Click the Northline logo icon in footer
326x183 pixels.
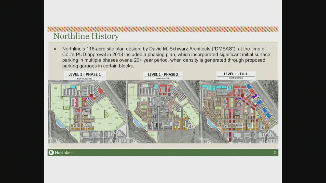coord(51,152)
